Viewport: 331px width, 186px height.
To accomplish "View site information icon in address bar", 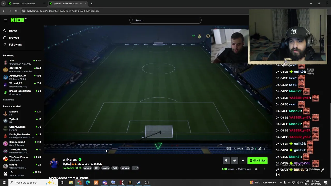I will click(24, 11).
